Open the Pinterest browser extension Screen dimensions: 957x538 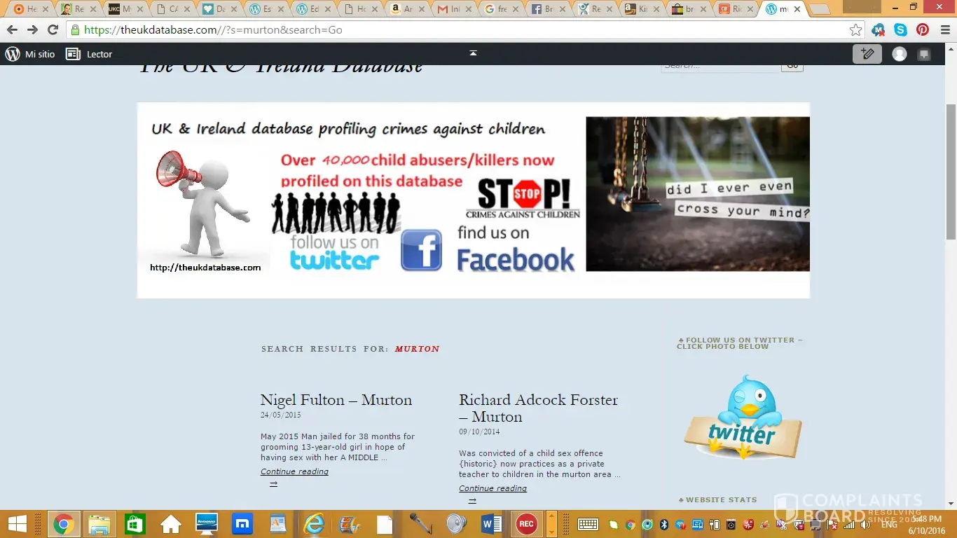[x=922, y=30]
